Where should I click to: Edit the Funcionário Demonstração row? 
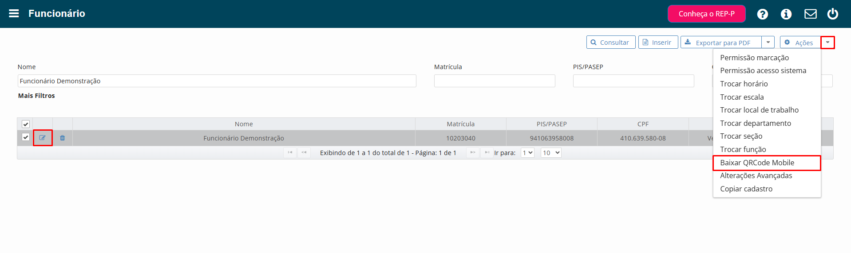point(43,138)
